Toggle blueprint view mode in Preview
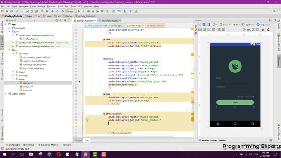Image resolution: width=281 pixels, height=158 pixels. click(204, 25)
